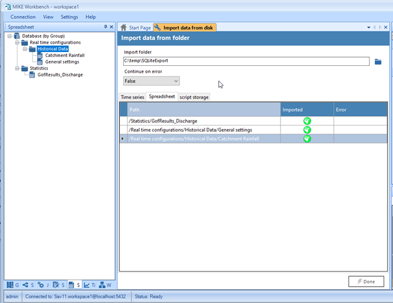Screen dimensions: 393x303
Task: Browse for import folder with the blue folder icon
Action: point(378,61)
